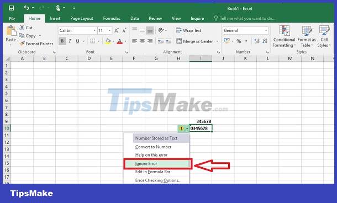Screen dimensions: 337x203
Task: Open the Alignment dialog launcher
Action: (x=218, y=52)
